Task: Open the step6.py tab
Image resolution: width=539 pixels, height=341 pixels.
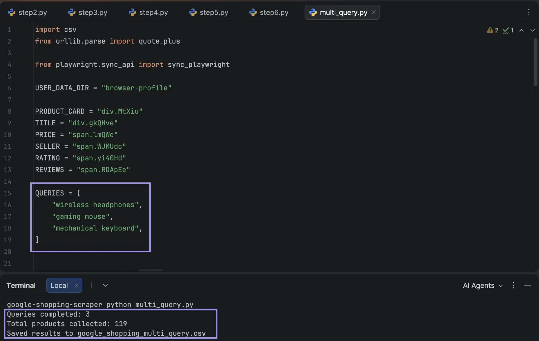Action: click(269, 12)
